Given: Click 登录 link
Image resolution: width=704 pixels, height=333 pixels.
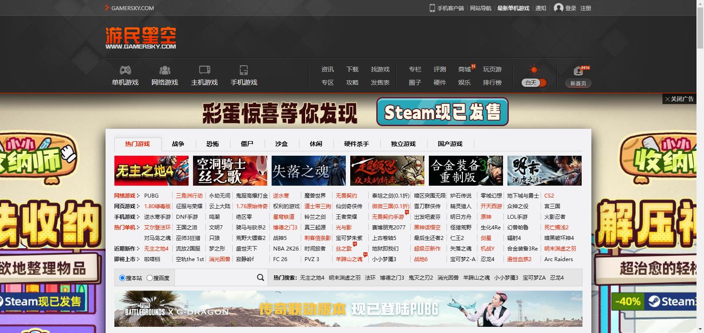Looking at the screenshot, I should 571,8.
